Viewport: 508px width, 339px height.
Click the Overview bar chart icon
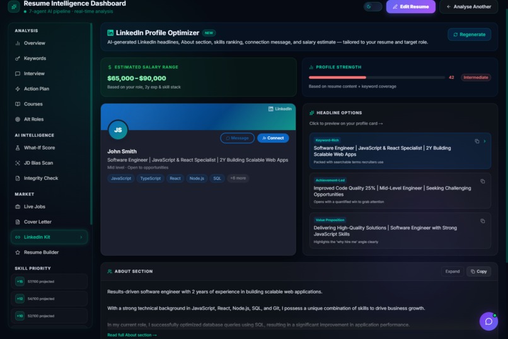coord(18,43)
